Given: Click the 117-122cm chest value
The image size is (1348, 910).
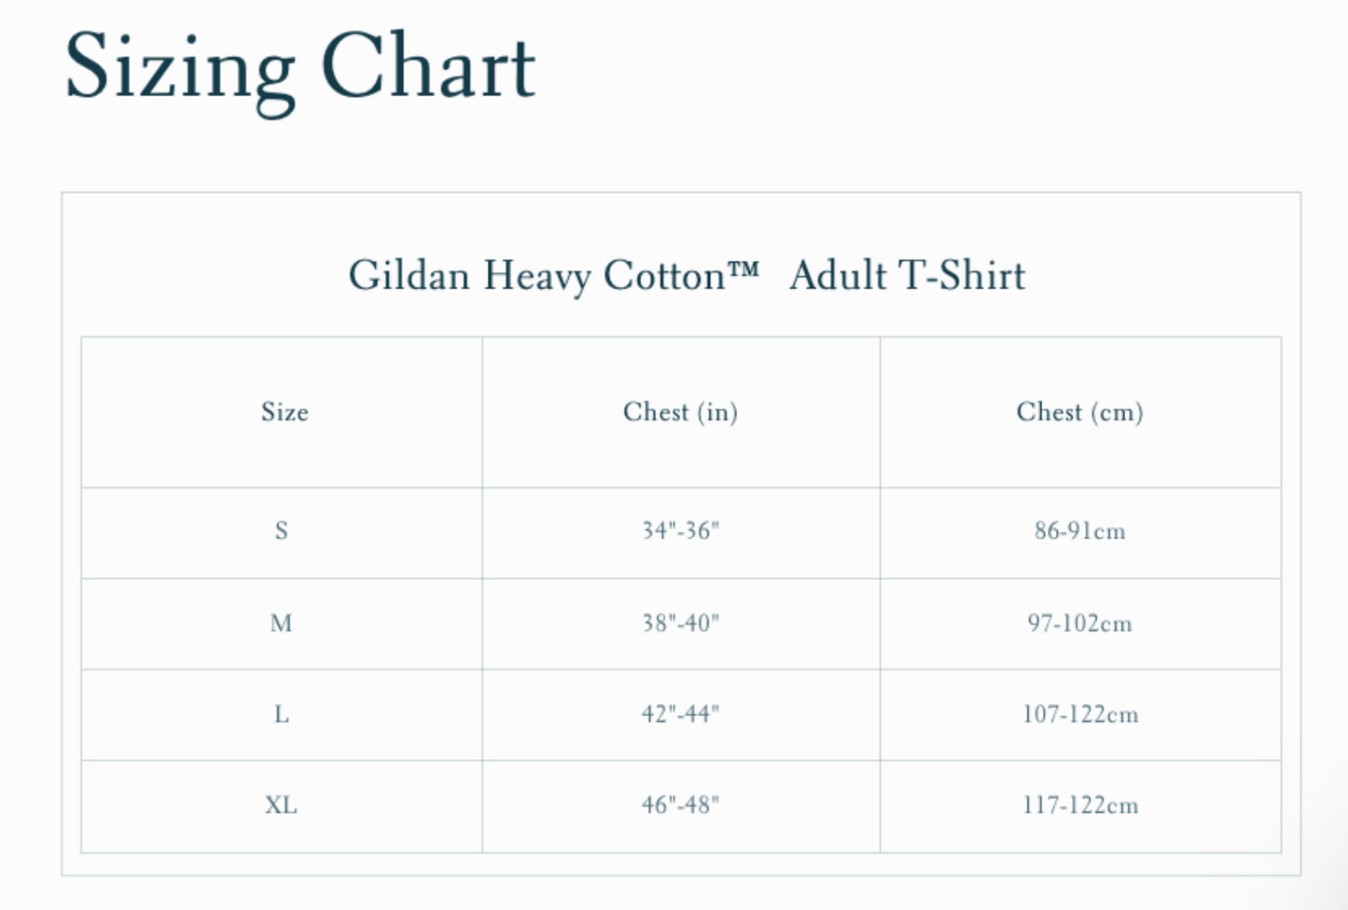Looking at the screenshot, I should (1079, 806).
